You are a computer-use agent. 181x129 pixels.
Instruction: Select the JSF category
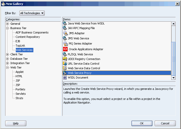pos(18,81)
